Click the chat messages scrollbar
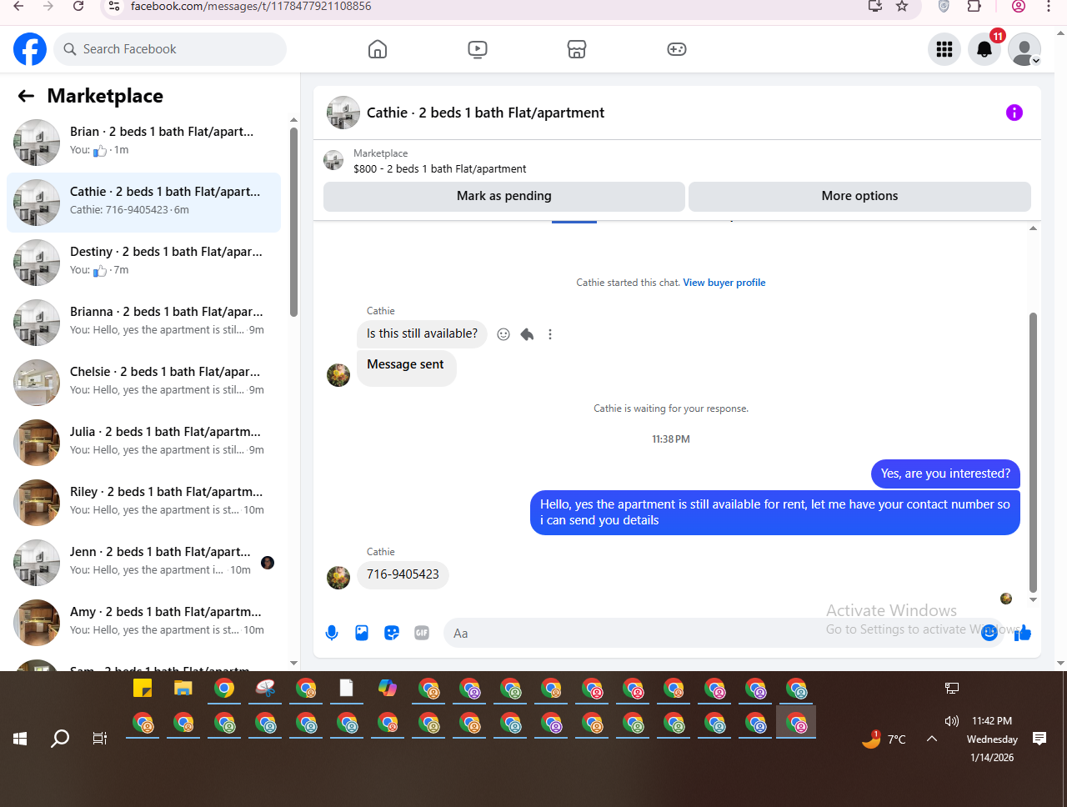Screen dimensions: 1067x807 tap(1034, 453)
